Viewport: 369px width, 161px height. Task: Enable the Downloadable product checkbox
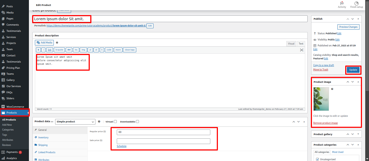point(137,121)
